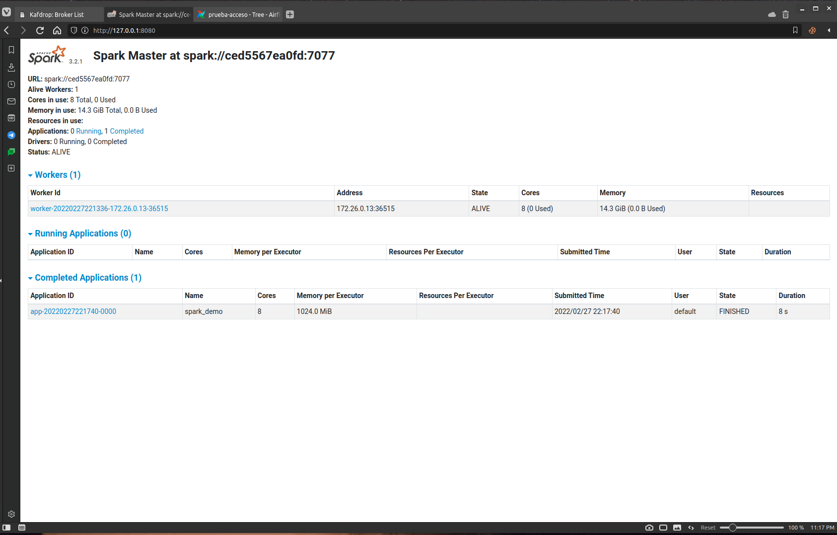Collapse the Workers (1) section
This screenshot has height=535, width=837.
coord(55,175)
